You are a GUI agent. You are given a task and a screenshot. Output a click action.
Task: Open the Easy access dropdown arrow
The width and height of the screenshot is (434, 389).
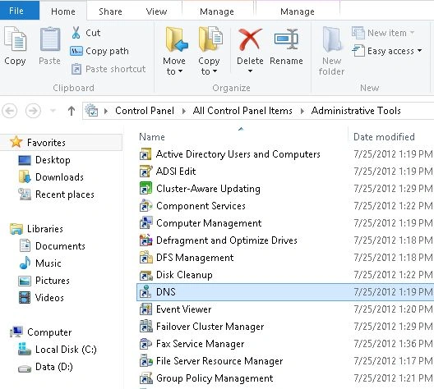coord(419,51)
